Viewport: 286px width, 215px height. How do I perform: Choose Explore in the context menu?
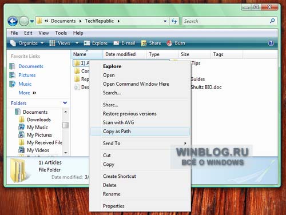140,66
